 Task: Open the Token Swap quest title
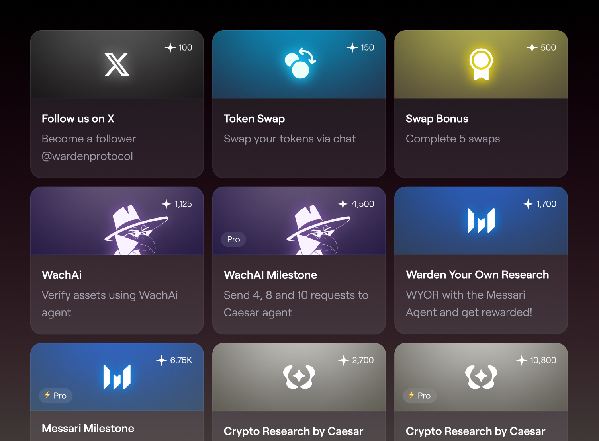coord(254,119)
